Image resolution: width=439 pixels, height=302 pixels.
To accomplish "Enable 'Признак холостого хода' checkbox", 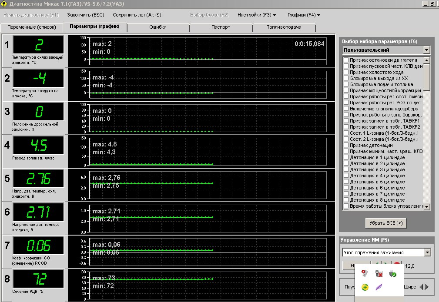I will click(346, 72).
